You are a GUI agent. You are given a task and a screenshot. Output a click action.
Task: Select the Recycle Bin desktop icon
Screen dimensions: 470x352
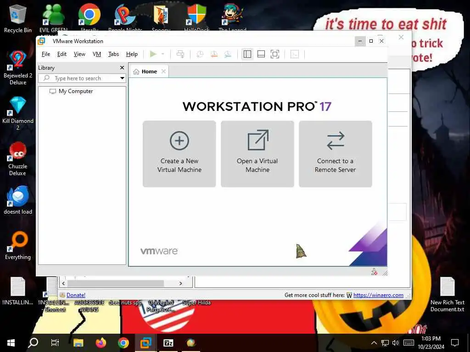tap(18, 18)
